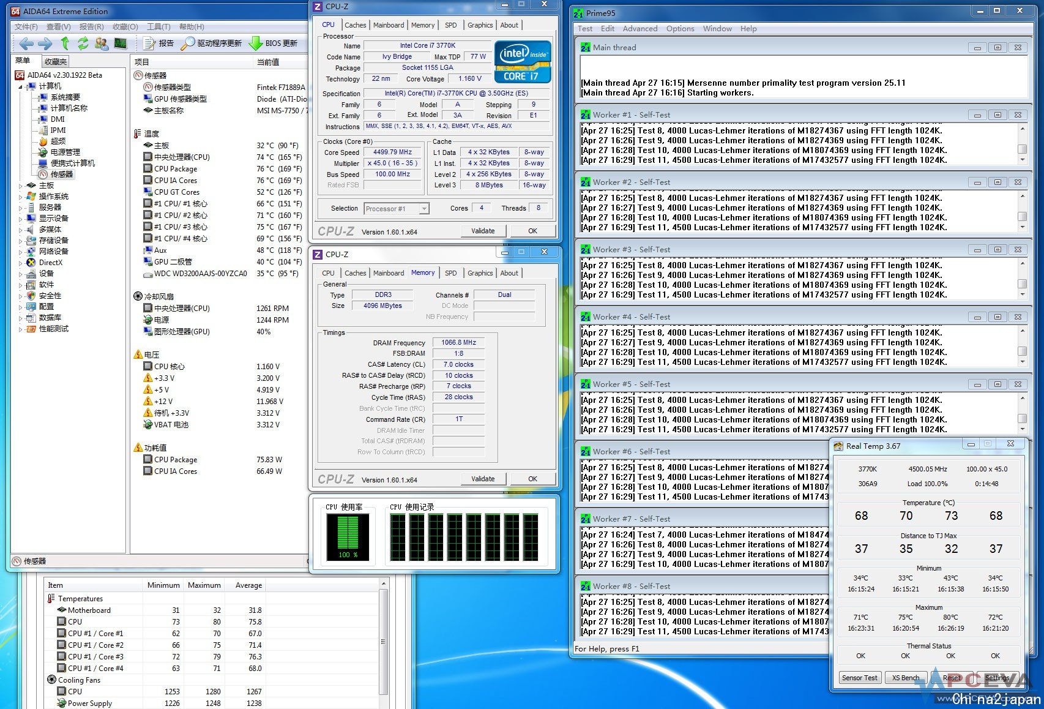Open Prime95 Advanced menu
Viewport: 1044px width, 709px height.
pyautogui.click(x=640, y=29)
